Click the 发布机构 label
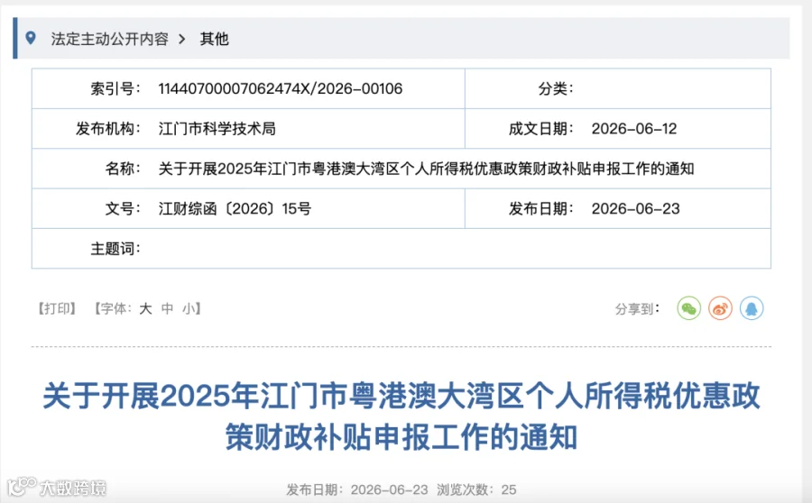The height and width of the screenshot is (503, 812). pyautogui.click(x=107, y=128)
